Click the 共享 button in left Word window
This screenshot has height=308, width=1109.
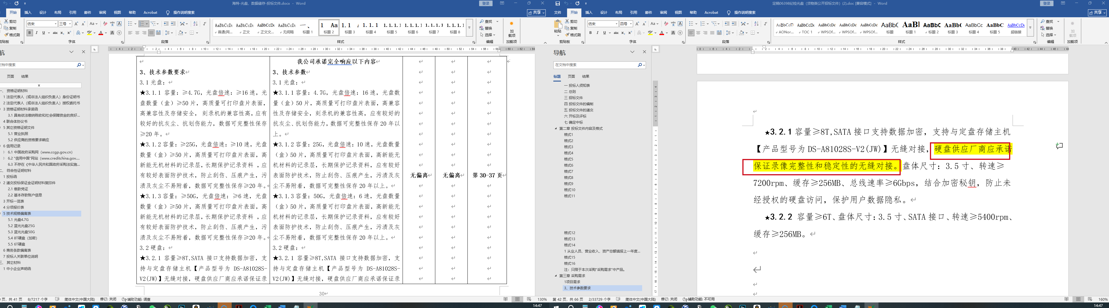pyautogui.click(x=536, y=13)
